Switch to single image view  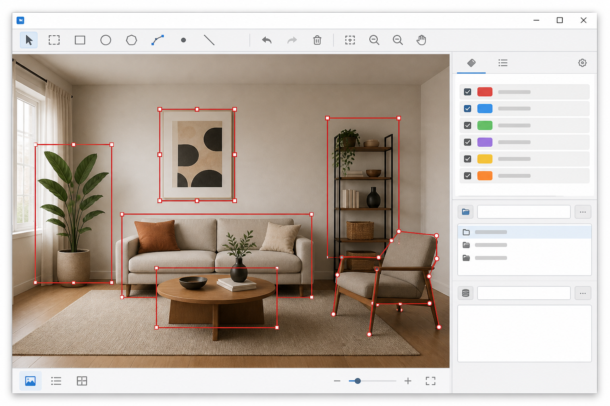tap(30, 381)
